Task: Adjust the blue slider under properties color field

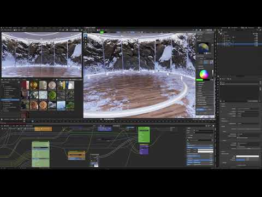Action: coord(241,160)
